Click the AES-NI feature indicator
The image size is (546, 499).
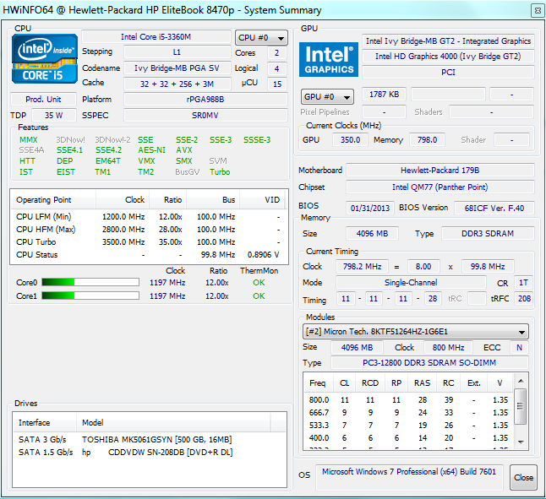pos(152,150)
